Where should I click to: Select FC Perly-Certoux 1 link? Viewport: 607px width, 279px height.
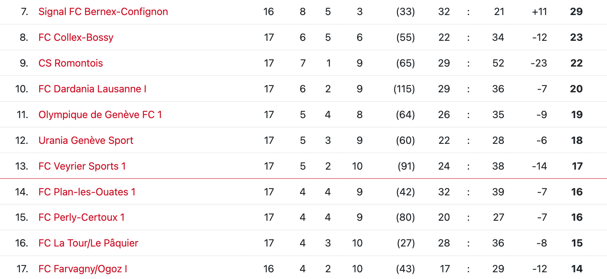click(81, 217)
